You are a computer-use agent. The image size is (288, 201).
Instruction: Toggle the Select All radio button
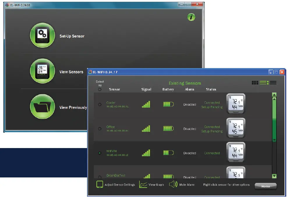pyautogui.click(x=100, y=90)
